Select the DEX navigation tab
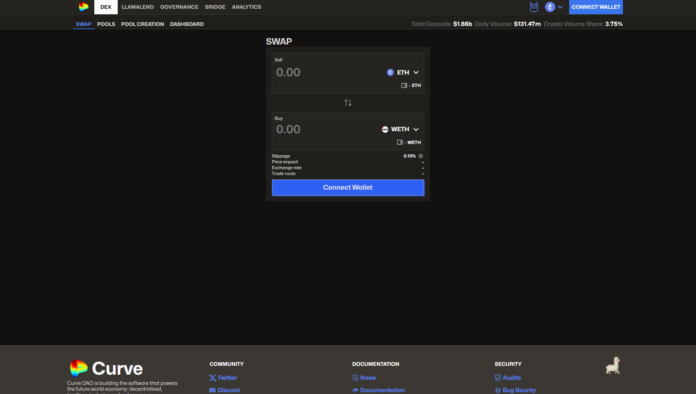This screenshot has height=394, width=696. (106, 7)
